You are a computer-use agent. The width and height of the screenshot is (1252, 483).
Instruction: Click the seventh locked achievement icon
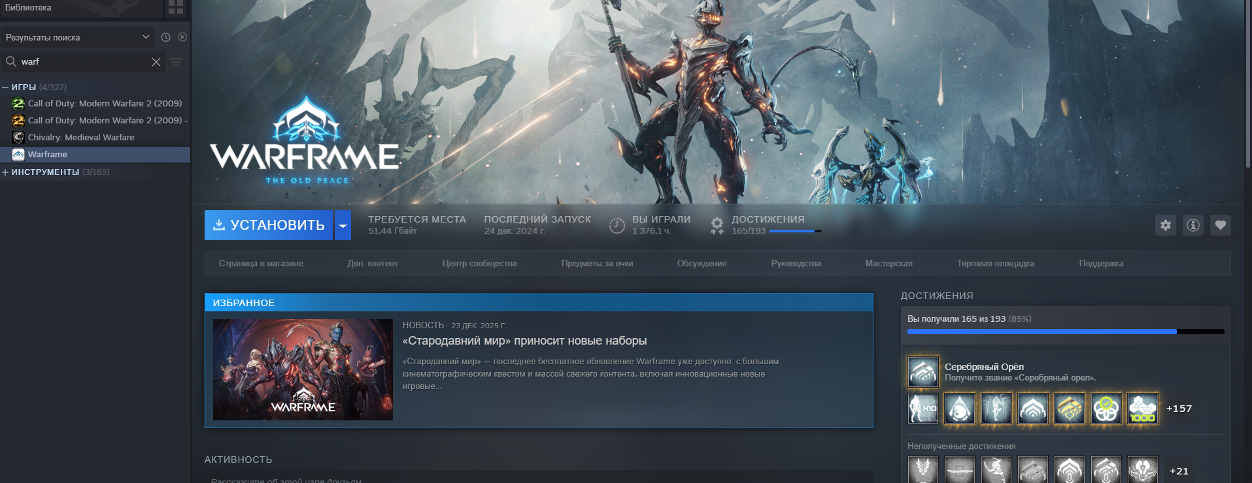pyautogui.click(x=1143, y=470)
